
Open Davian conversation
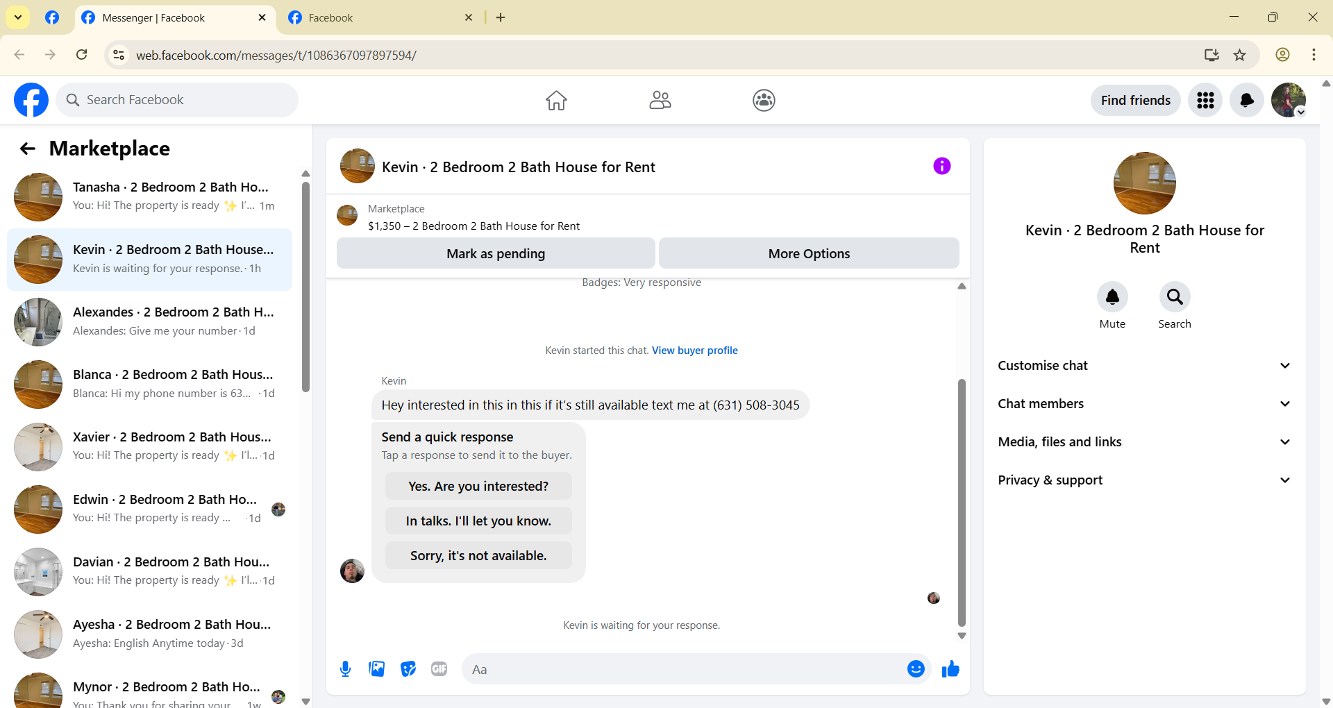click(149, 571)
